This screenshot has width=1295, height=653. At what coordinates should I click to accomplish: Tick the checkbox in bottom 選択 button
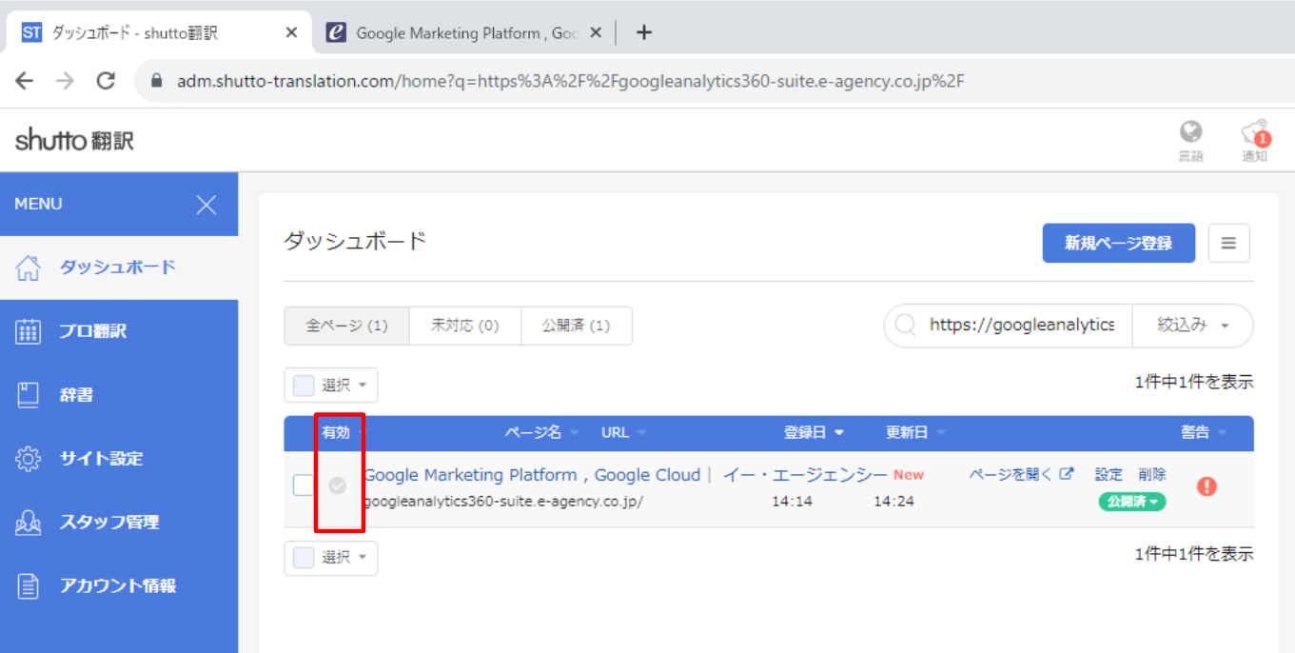point(304,558)
